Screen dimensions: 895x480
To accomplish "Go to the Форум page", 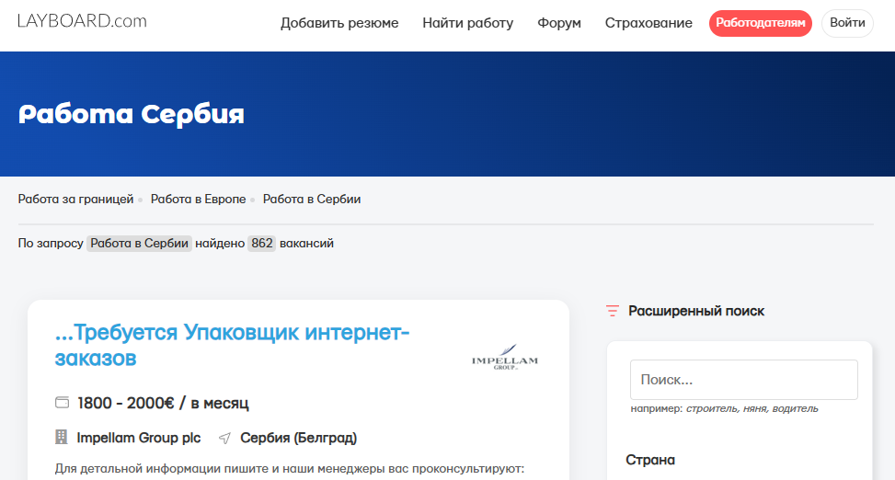I will (x=559, y=23).
